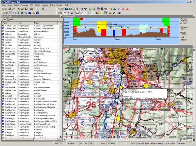The width and height of the screenshot is (196, 146).
Task: Click the empty square icon in Karte toolbar
Action: pos(85,13)
